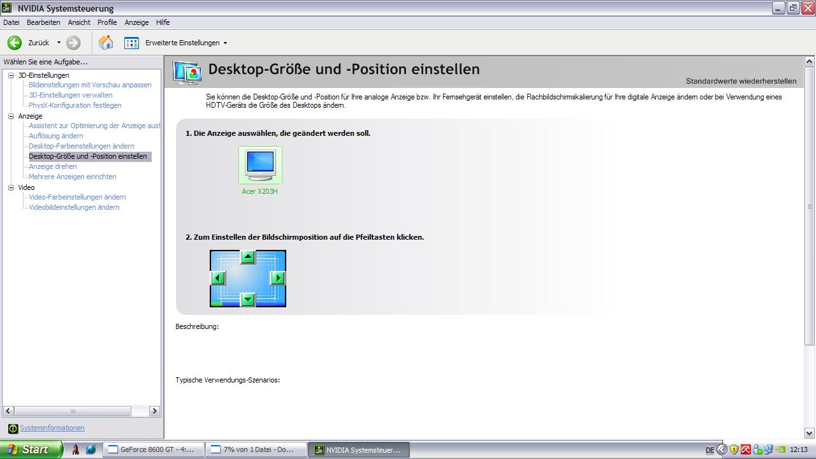Click the green Zurück back arrow
Screen dimensions: 816x459
(x=15, y=43)
